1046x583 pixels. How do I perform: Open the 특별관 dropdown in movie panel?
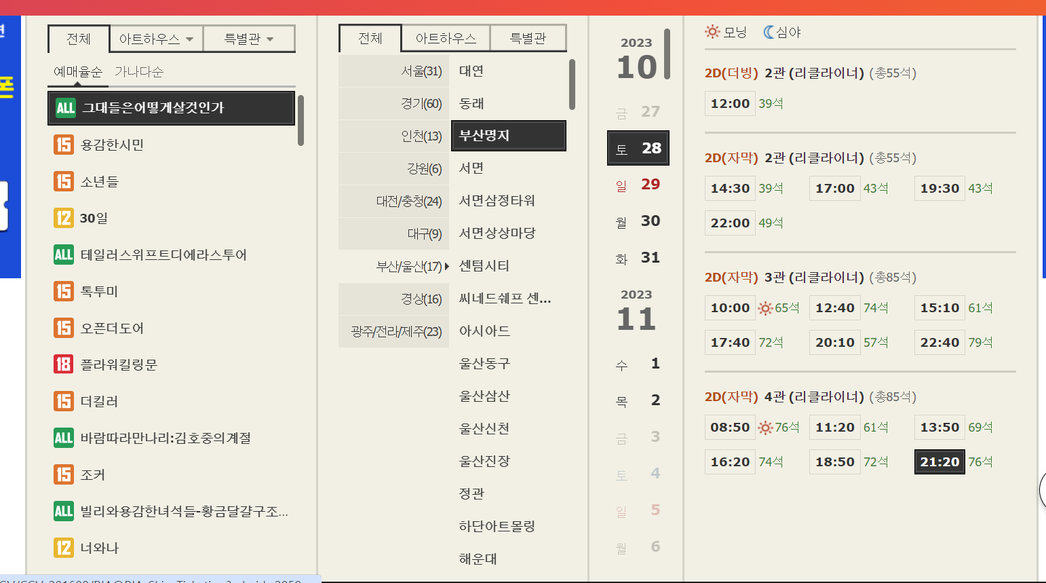click(x=249, y=39)
